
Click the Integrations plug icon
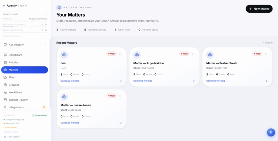[5, 107]
